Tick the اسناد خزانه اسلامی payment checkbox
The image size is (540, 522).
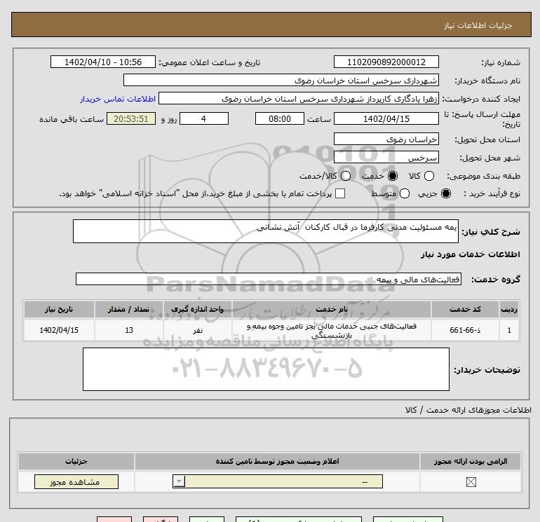(340, 193)
